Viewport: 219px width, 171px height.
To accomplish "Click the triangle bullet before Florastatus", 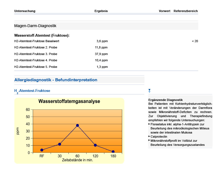I will click(149, 124).
